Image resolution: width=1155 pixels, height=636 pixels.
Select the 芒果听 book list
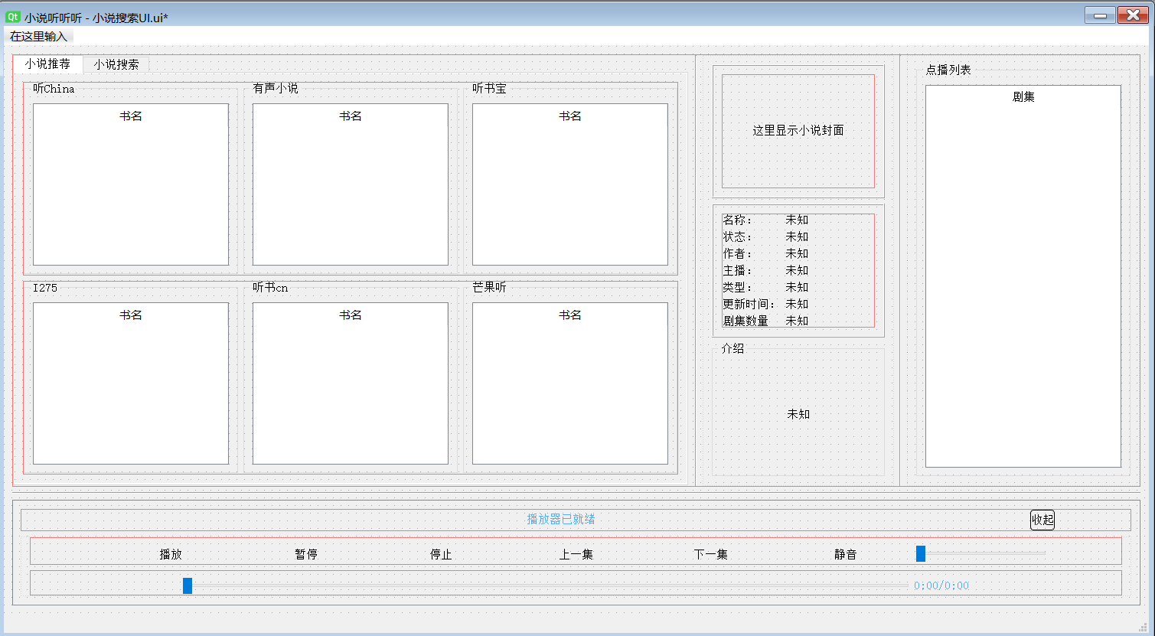(x=570, y=383)
